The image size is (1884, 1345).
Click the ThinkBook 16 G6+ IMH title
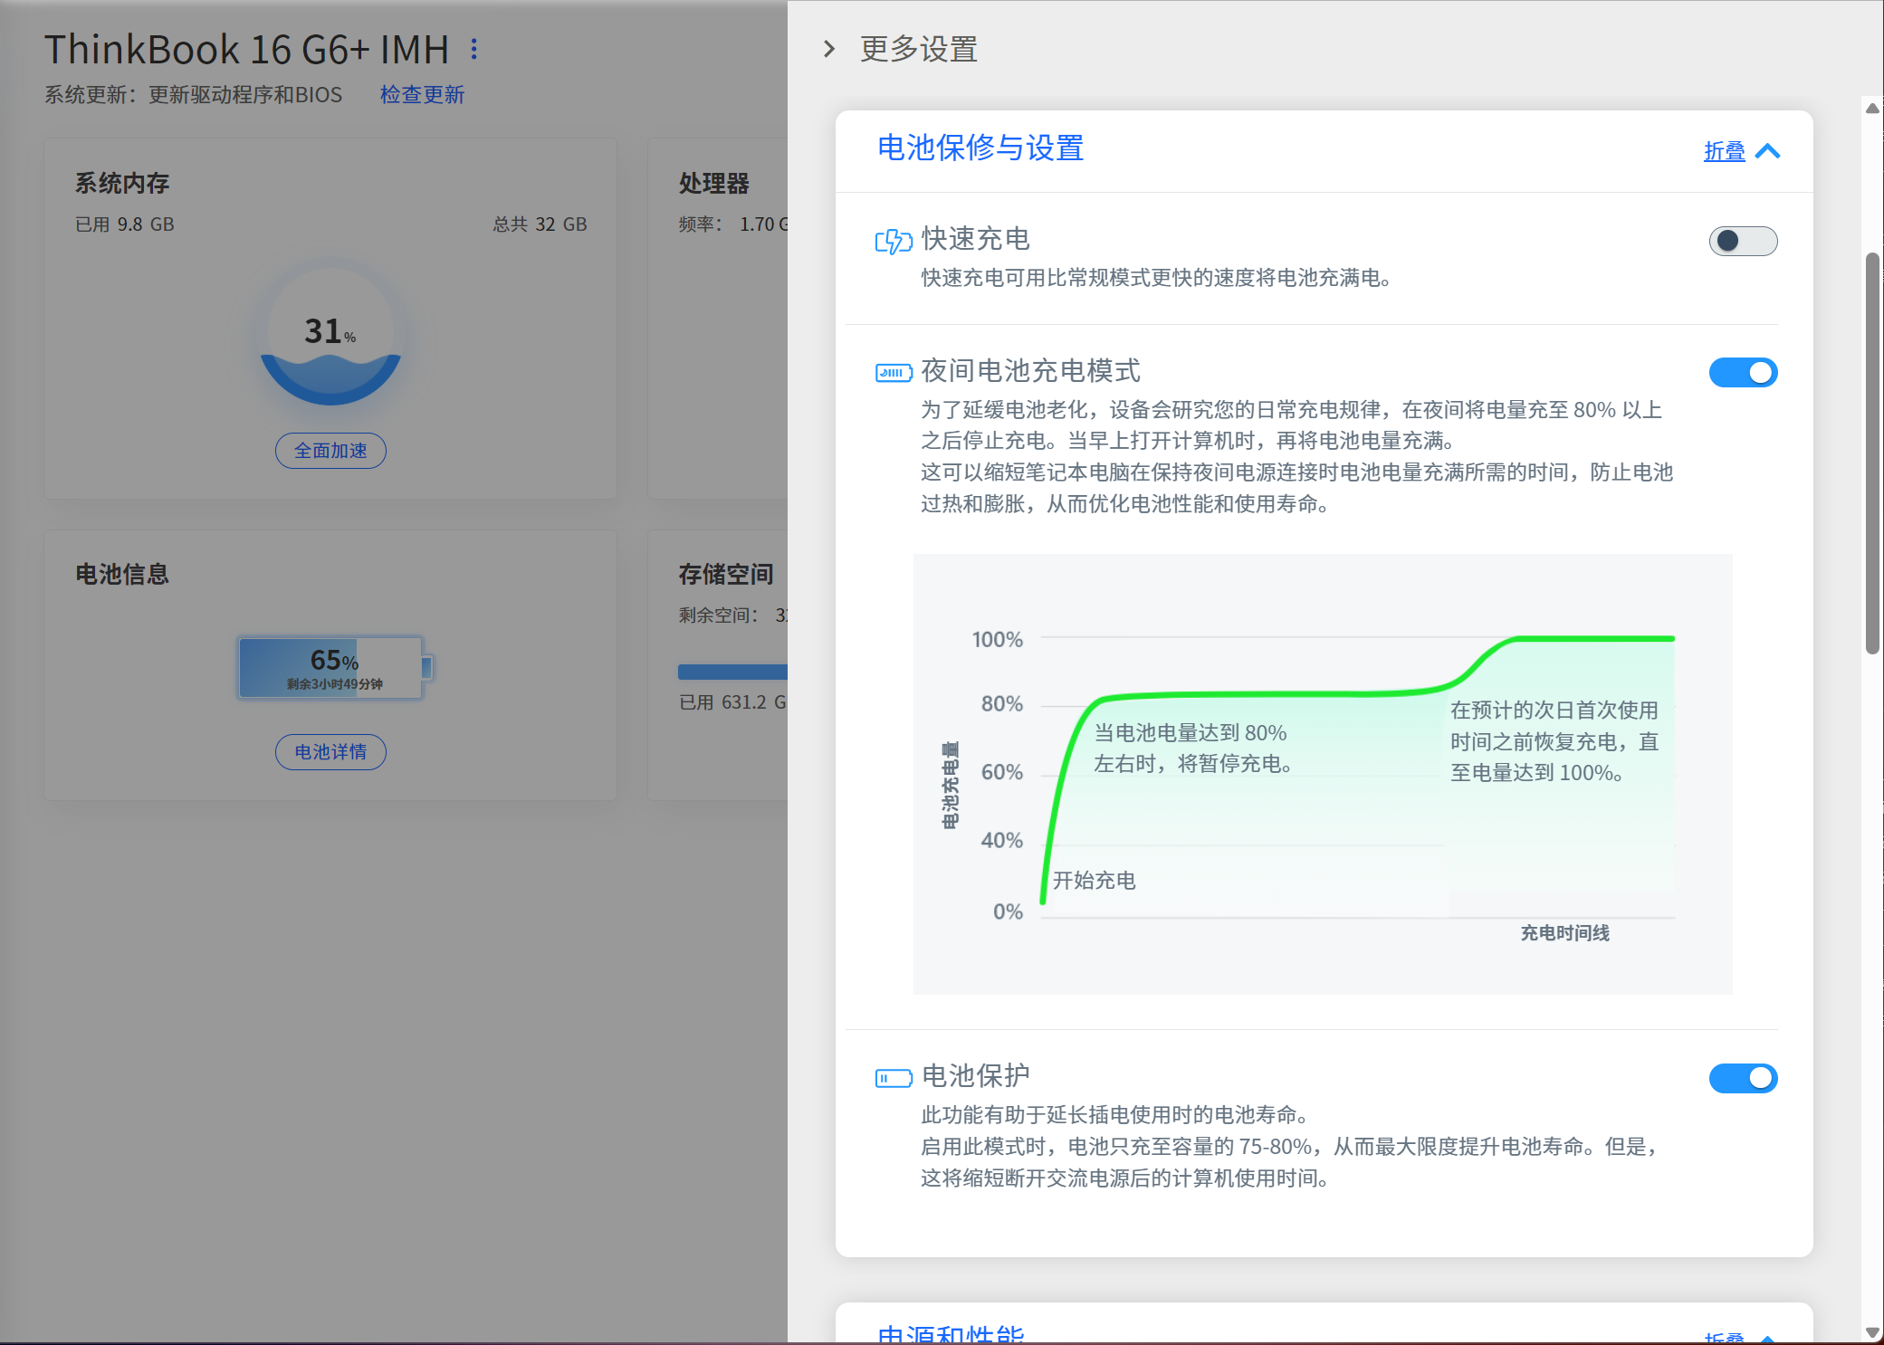[246, 50]
